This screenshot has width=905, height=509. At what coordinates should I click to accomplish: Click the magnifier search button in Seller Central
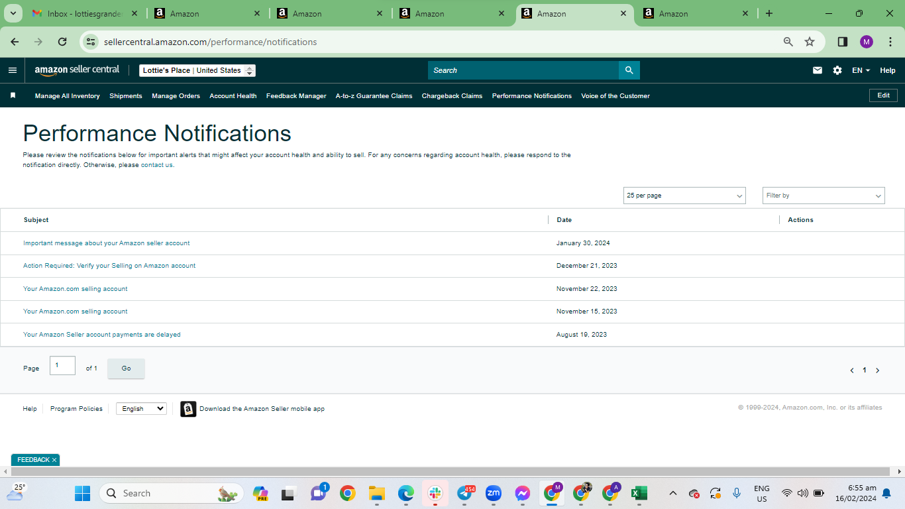pyautogui.click(x=629, y=70)
